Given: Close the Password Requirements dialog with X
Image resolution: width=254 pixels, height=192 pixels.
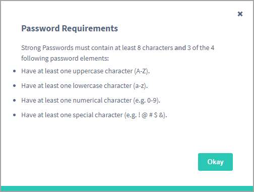Looking at the screenshot, I should (x=240, y=14).
